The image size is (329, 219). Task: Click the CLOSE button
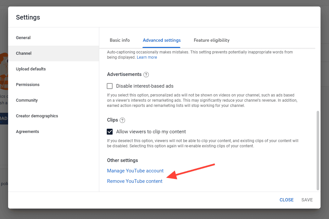286,200
